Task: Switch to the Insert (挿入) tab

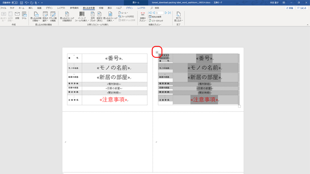Action: pyautogui.click(x=31, y=8)
